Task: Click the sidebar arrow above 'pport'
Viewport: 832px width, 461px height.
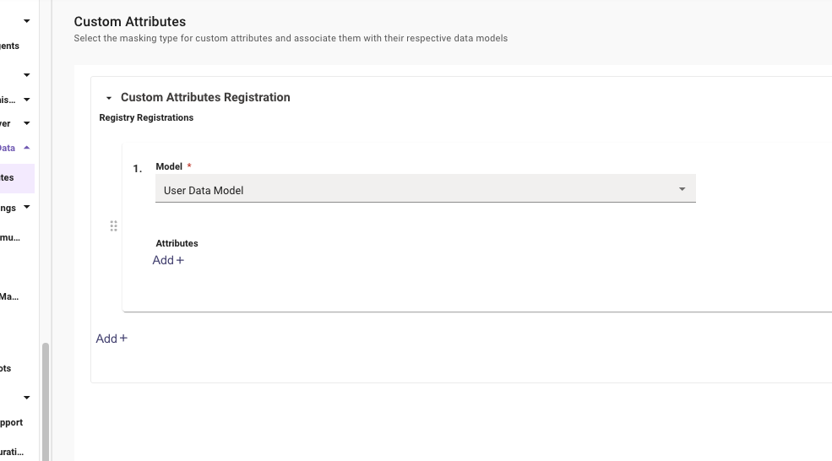Action: 26,397
